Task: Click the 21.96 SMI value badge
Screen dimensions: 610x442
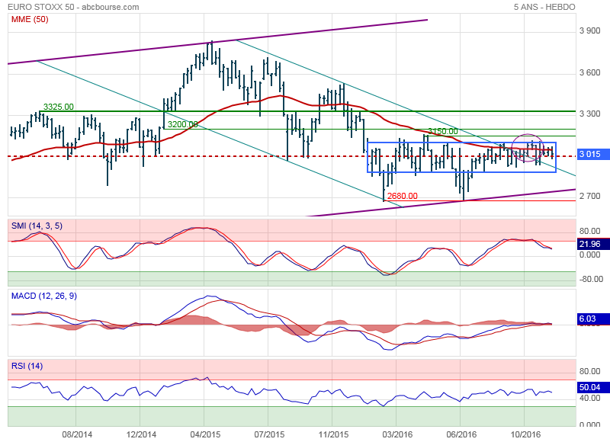Action: [x=593, y=244]
